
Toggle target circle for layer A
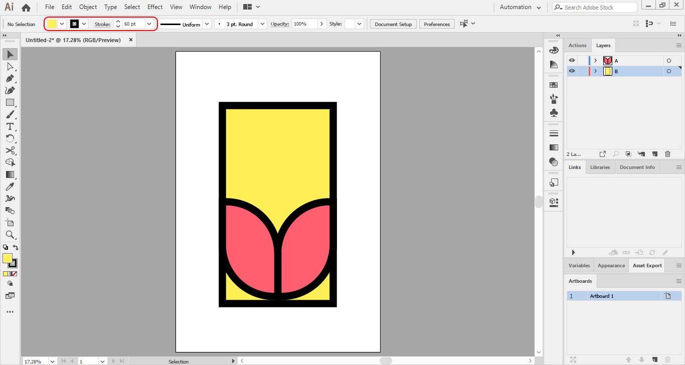pyautogui.click(x=668, y=61)
